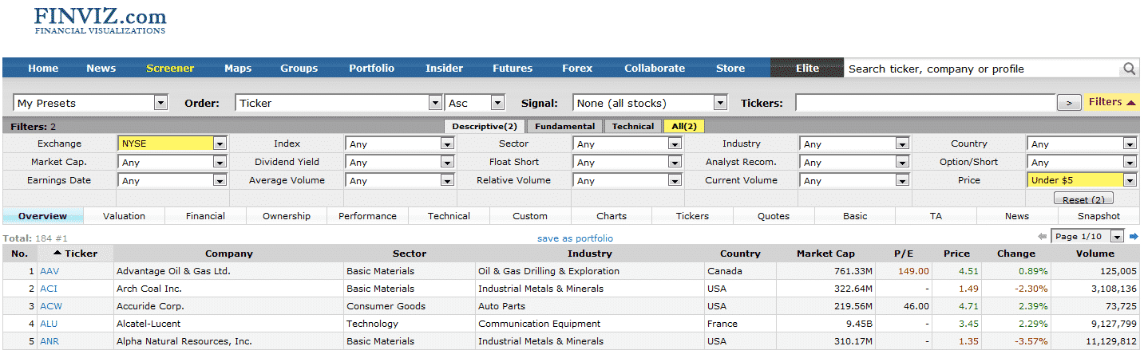Open the Elite menu item
The height and width of the screenshot is (350, 1144).
pyautogui.click(x=807, y=69)
